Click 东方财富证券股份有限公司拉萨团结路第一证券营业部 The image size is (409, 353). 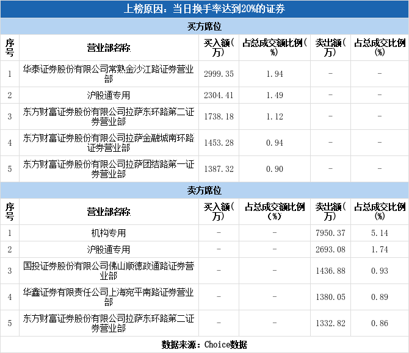(109, 169)
